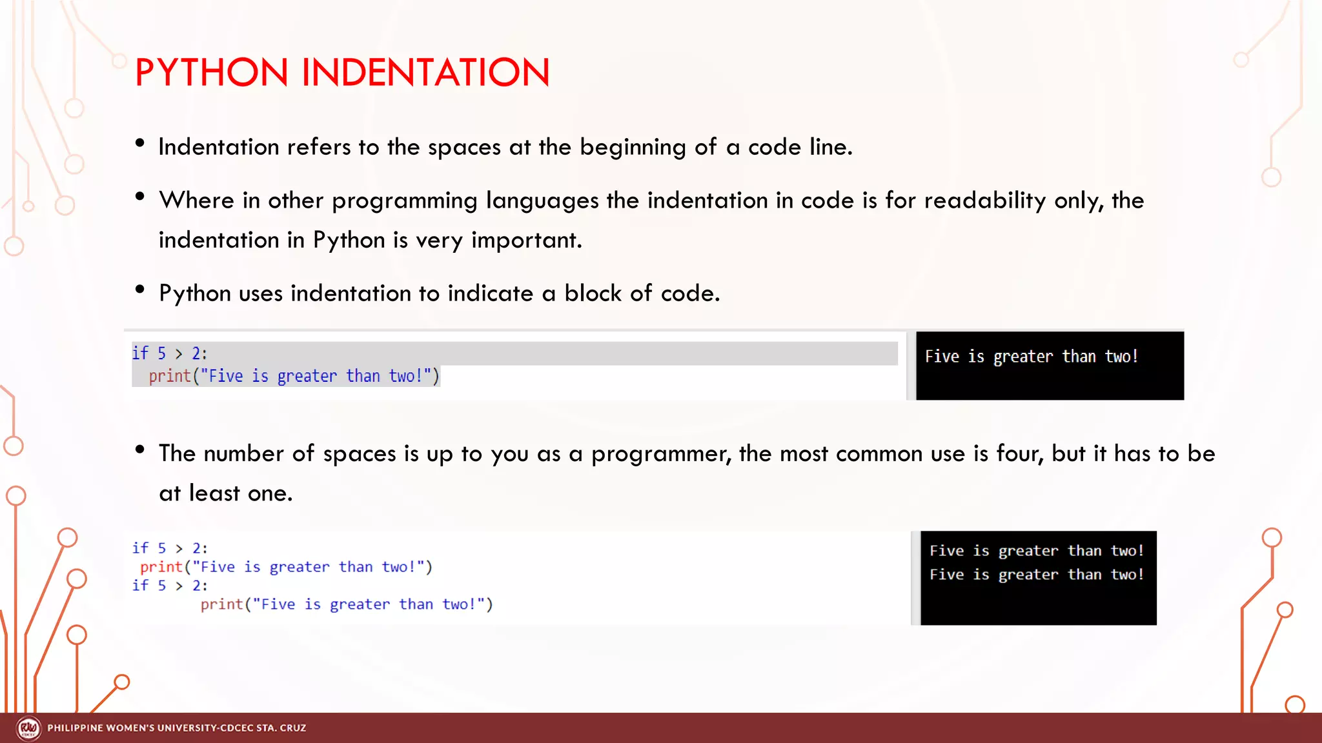Click the top black output console box

1050,366
